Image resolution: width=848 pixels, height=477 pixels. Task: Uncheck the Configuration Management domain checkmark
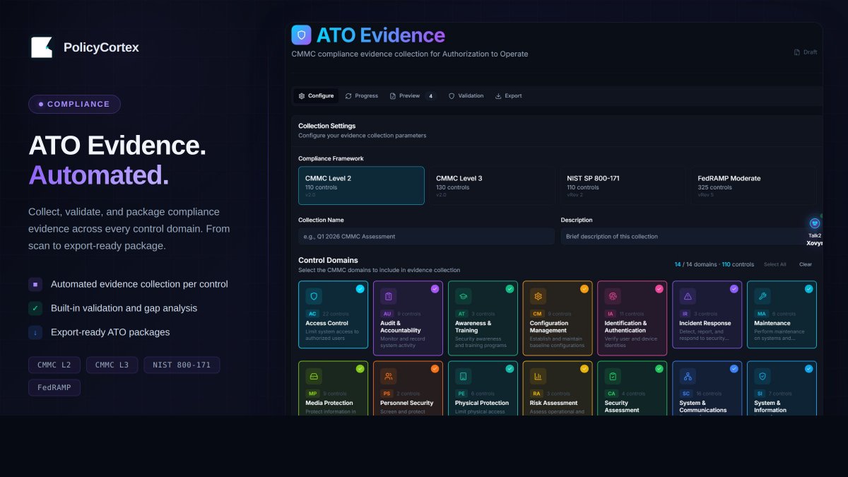pos(584,288)
